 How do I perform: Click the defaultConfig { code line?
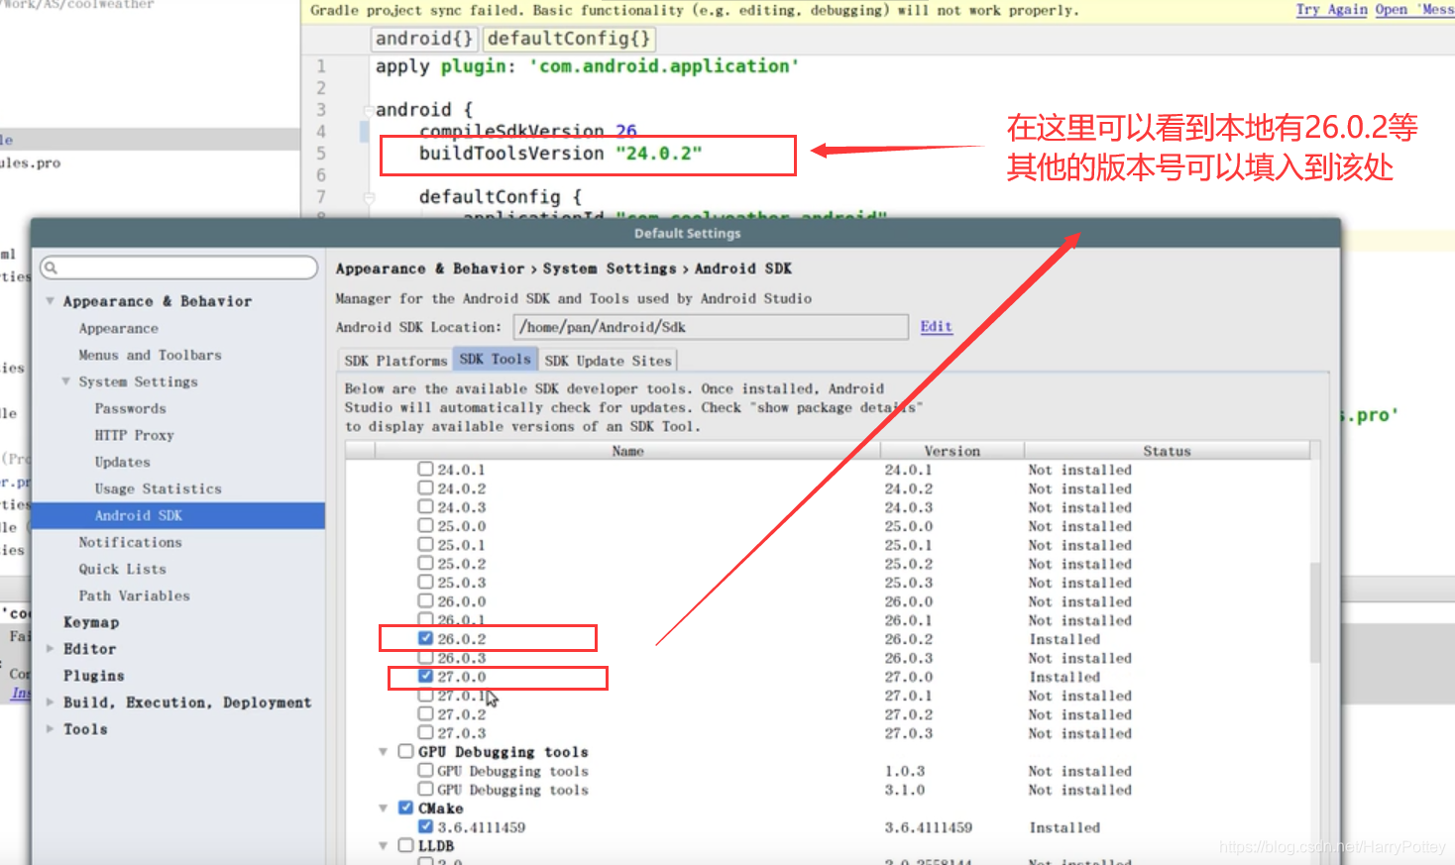[x=501, y=197]
